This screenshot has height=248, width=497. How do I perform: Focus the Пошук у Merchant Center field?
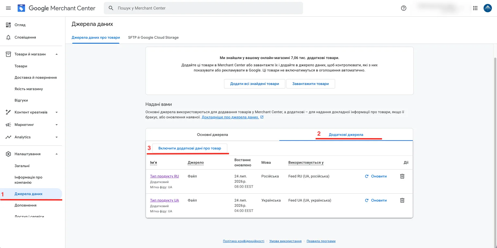(203, 8)
